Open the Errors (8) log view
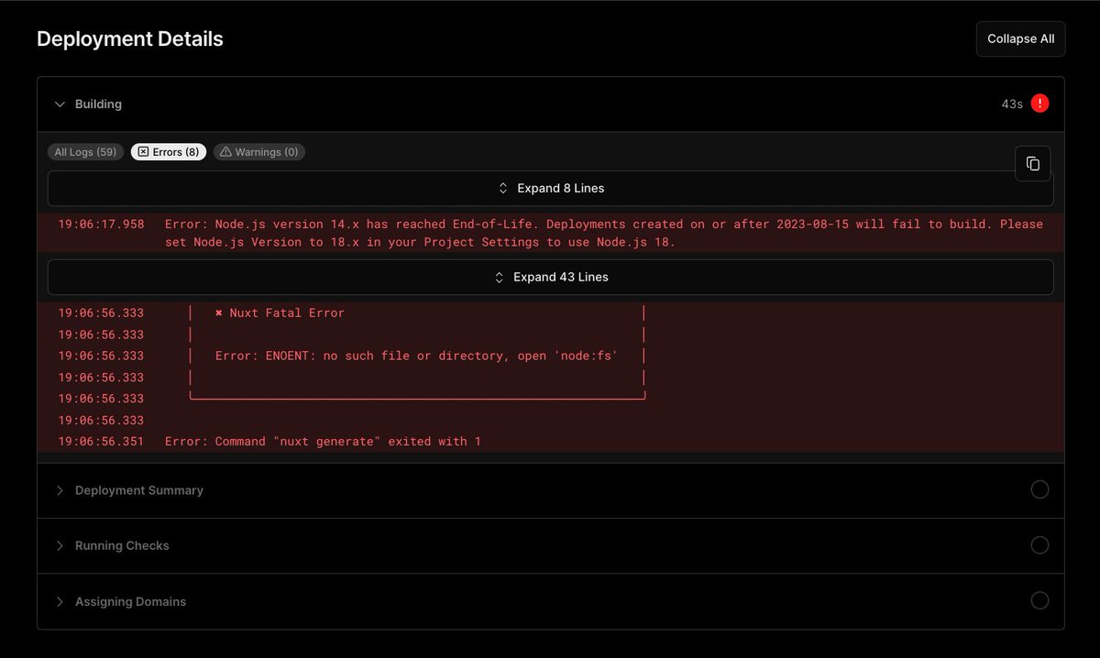This screenshot has height=658, width=1100. (168, 151)
